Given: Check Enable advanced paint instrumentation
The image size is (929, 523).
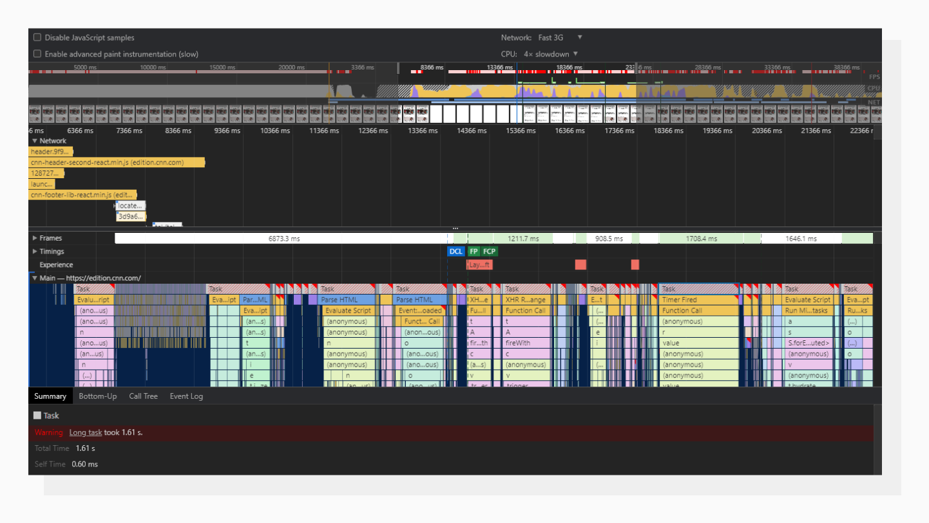Looking at the screenshot, I should click(x=37, y=54).
